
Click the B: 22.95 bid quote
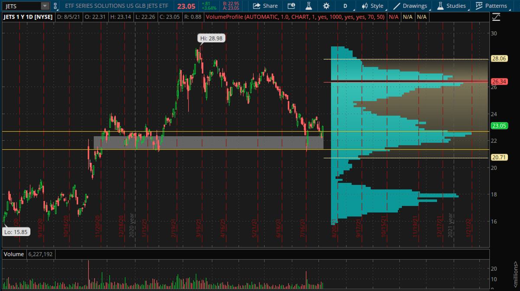231,4
